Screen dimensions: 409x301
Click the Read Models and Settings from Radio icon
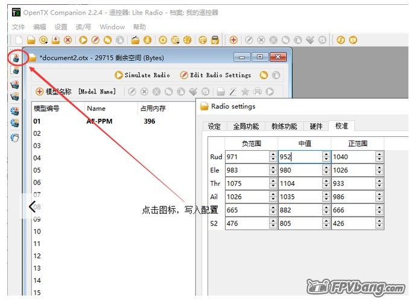click(16, 70)
